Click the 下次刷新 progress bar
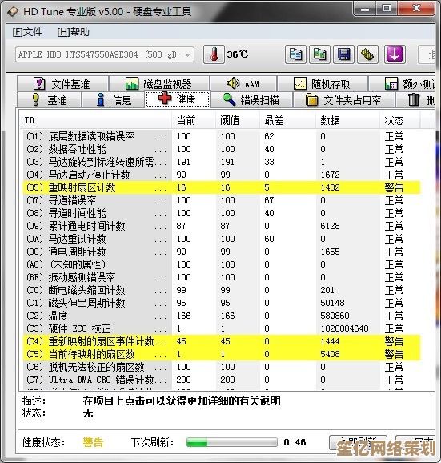The image size is (441, 463). point(232,442)
